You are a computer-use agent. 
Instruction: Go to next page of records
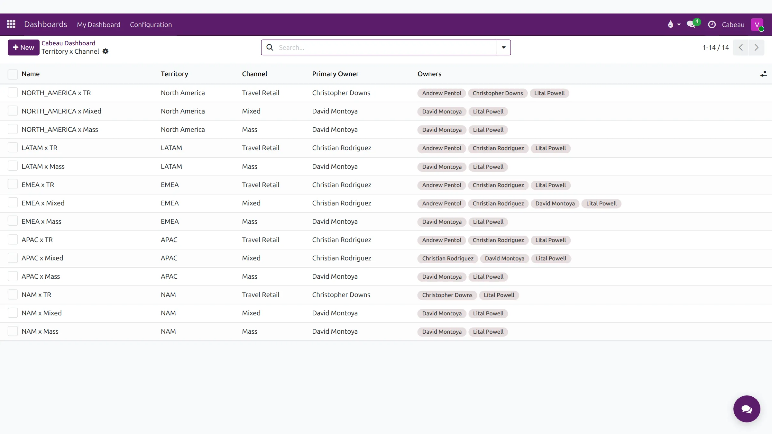click(756, 48)
